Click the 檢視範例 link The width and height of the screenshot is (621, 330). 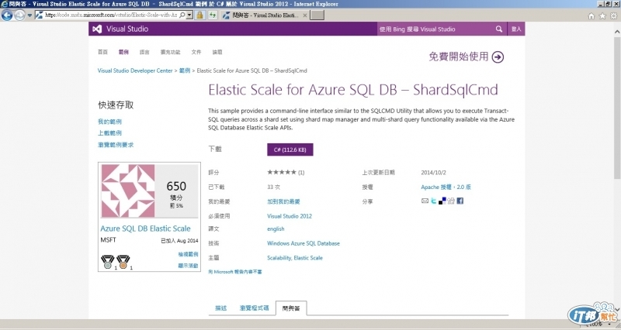pyautogui.click(x=188, y=255)
